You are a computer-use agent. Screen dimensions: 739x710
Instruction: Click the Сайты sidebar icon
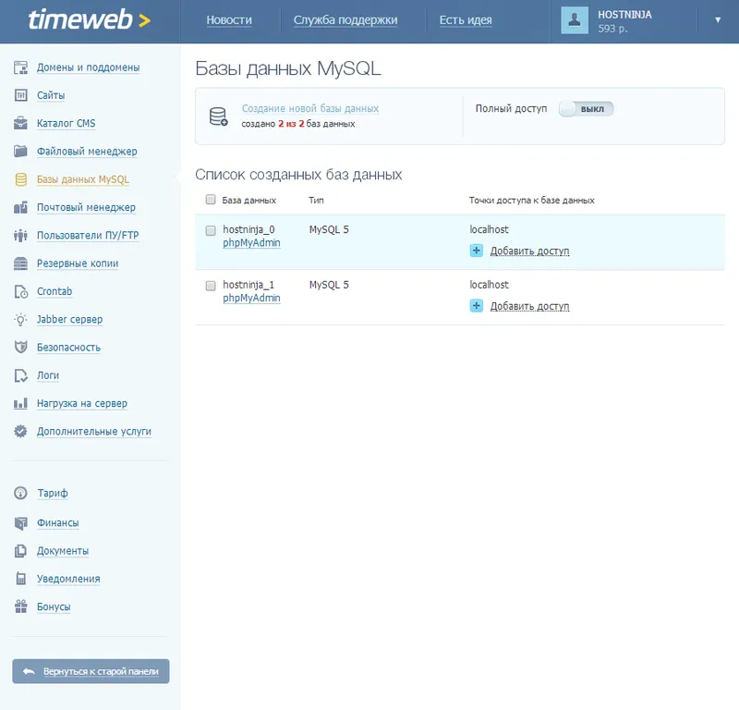coord(20,95)
